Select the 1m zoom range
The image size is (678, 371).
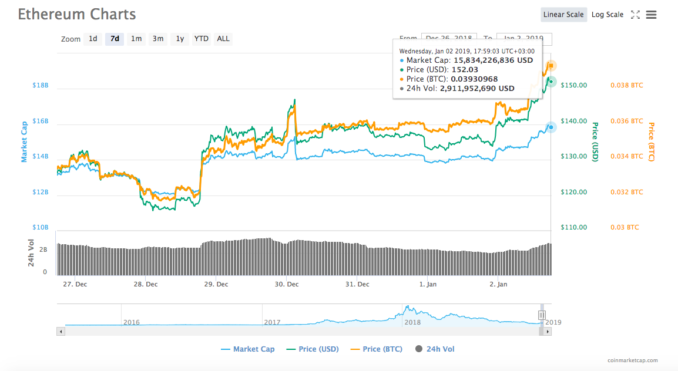(x=136, y=39)
